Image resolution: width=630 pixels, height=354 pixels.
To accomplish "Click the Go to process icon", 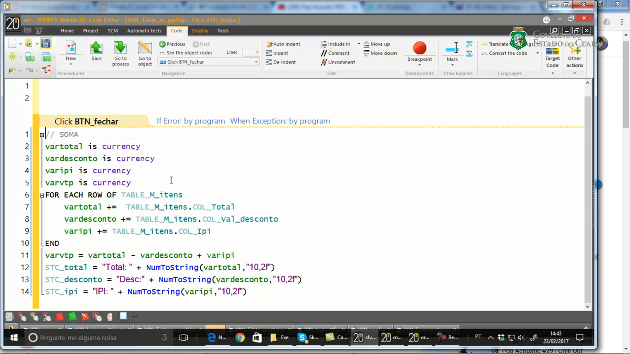I will tap(120, 48).
